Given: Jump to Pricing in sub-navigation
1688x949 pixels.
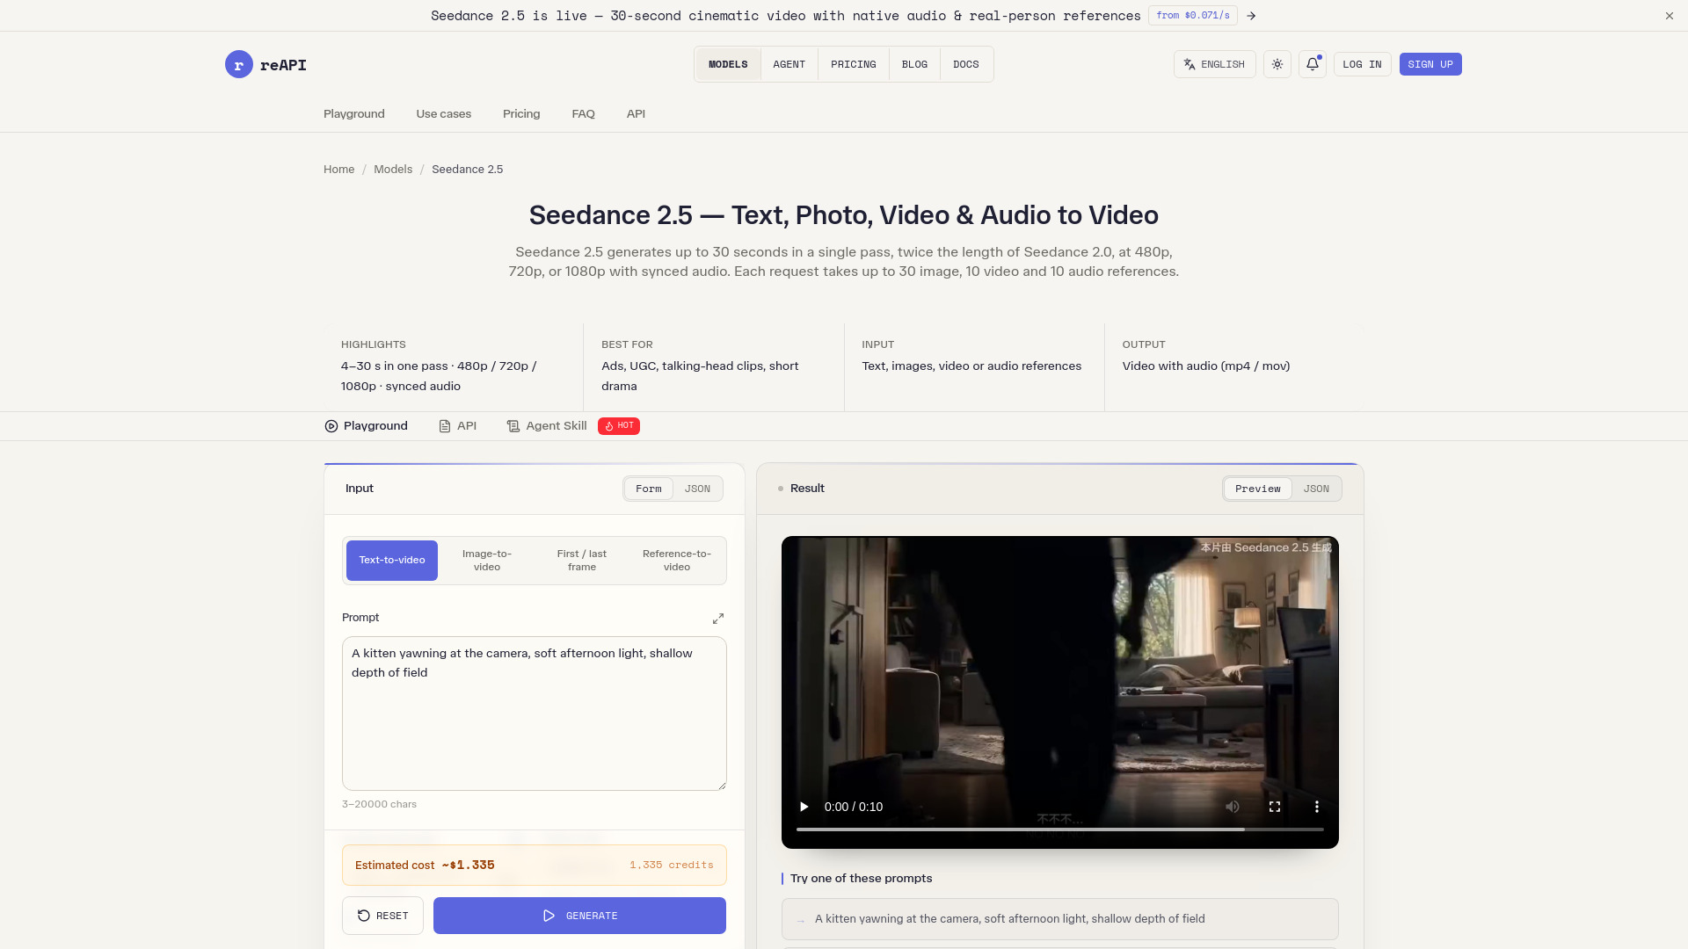Looking at the screenshot, I should [521, 114].
